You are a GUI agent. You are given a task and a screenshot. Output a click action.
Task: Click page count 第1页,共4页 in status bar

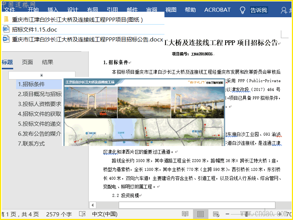pos(20,214)
